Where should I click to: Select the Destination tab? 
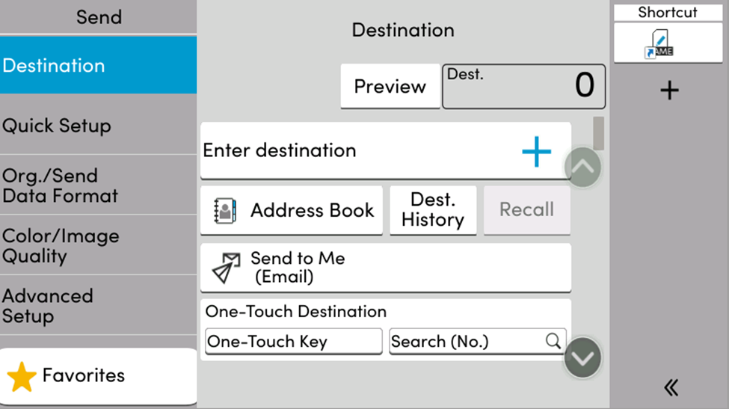[x=98, y=66]
